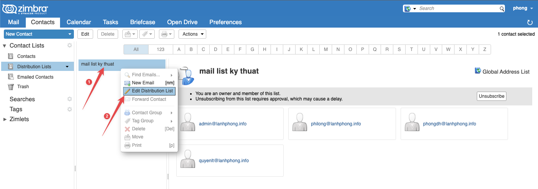Click the refresh icon at top right
The image size is (538, 189).
pos(530,23)
